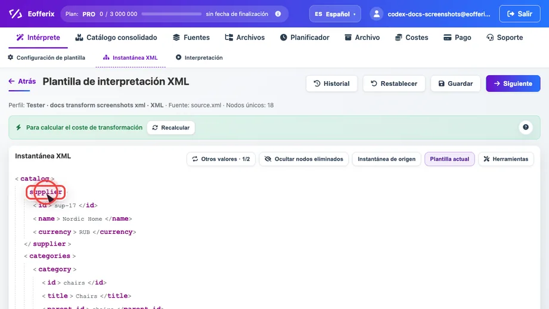The image size is (549, 309).
Task: Open the Archivos tab
Action: click(245, 38)
